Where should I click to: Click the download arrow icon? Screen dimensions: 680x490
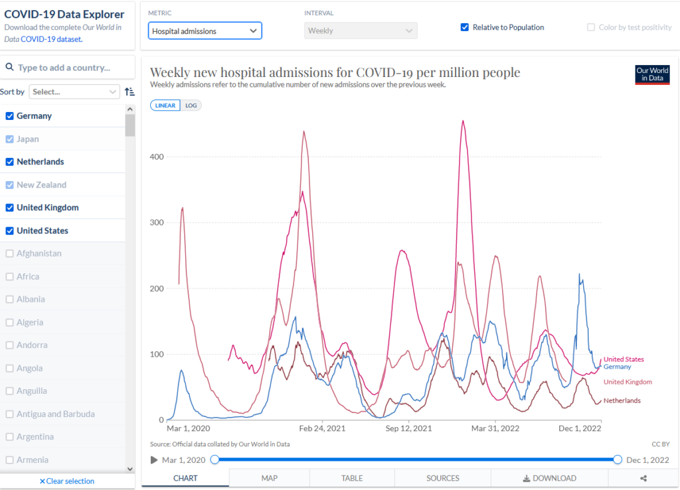(526, 478)
